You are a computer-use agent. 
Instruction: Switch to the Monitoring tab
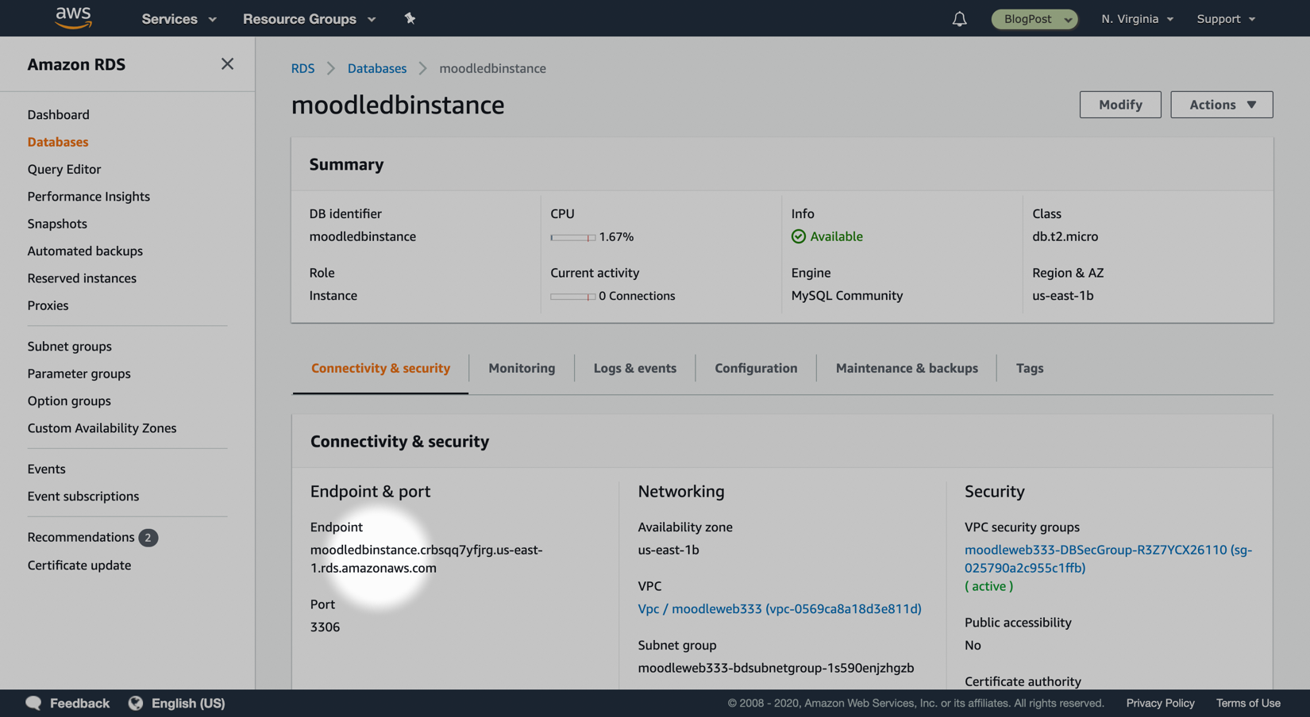(522, 368)
